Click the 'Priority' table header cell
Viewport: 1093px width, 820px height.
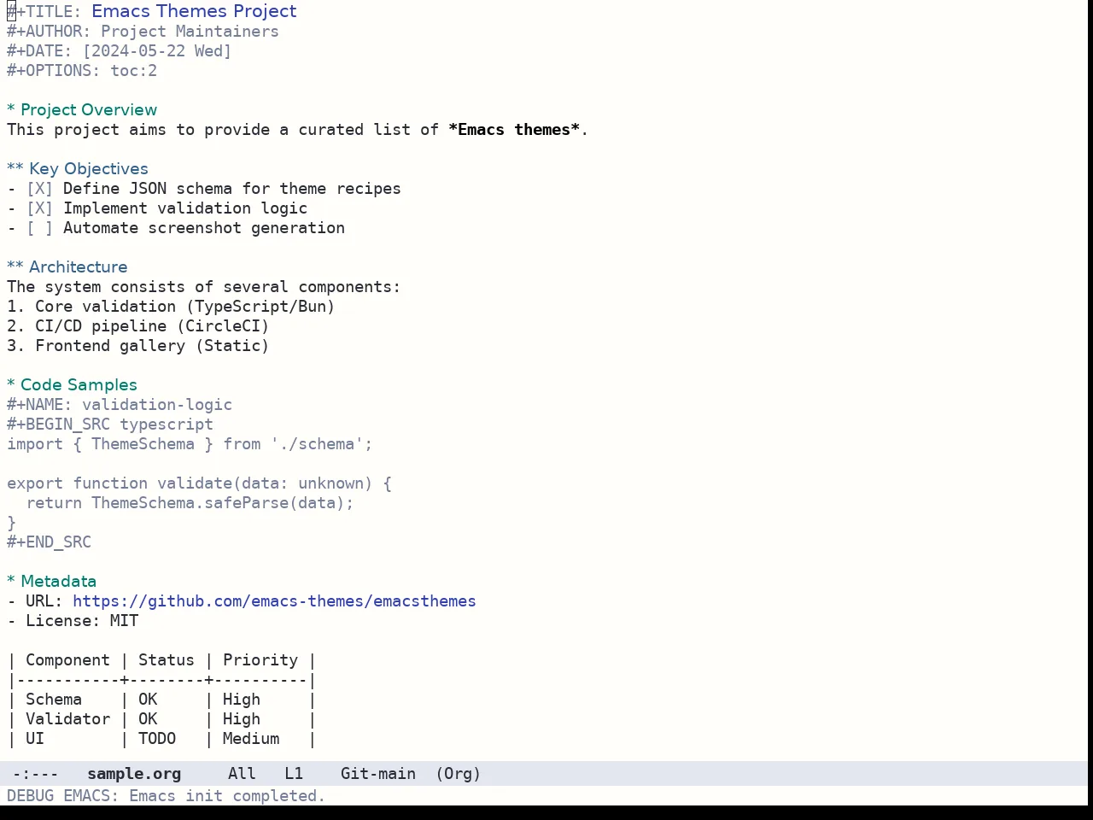(260, 660)
